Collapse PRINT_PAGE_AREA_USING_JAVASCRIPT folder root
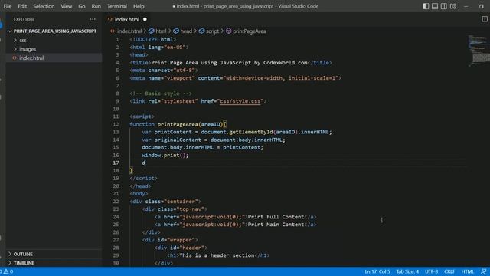 click(10, 31)
